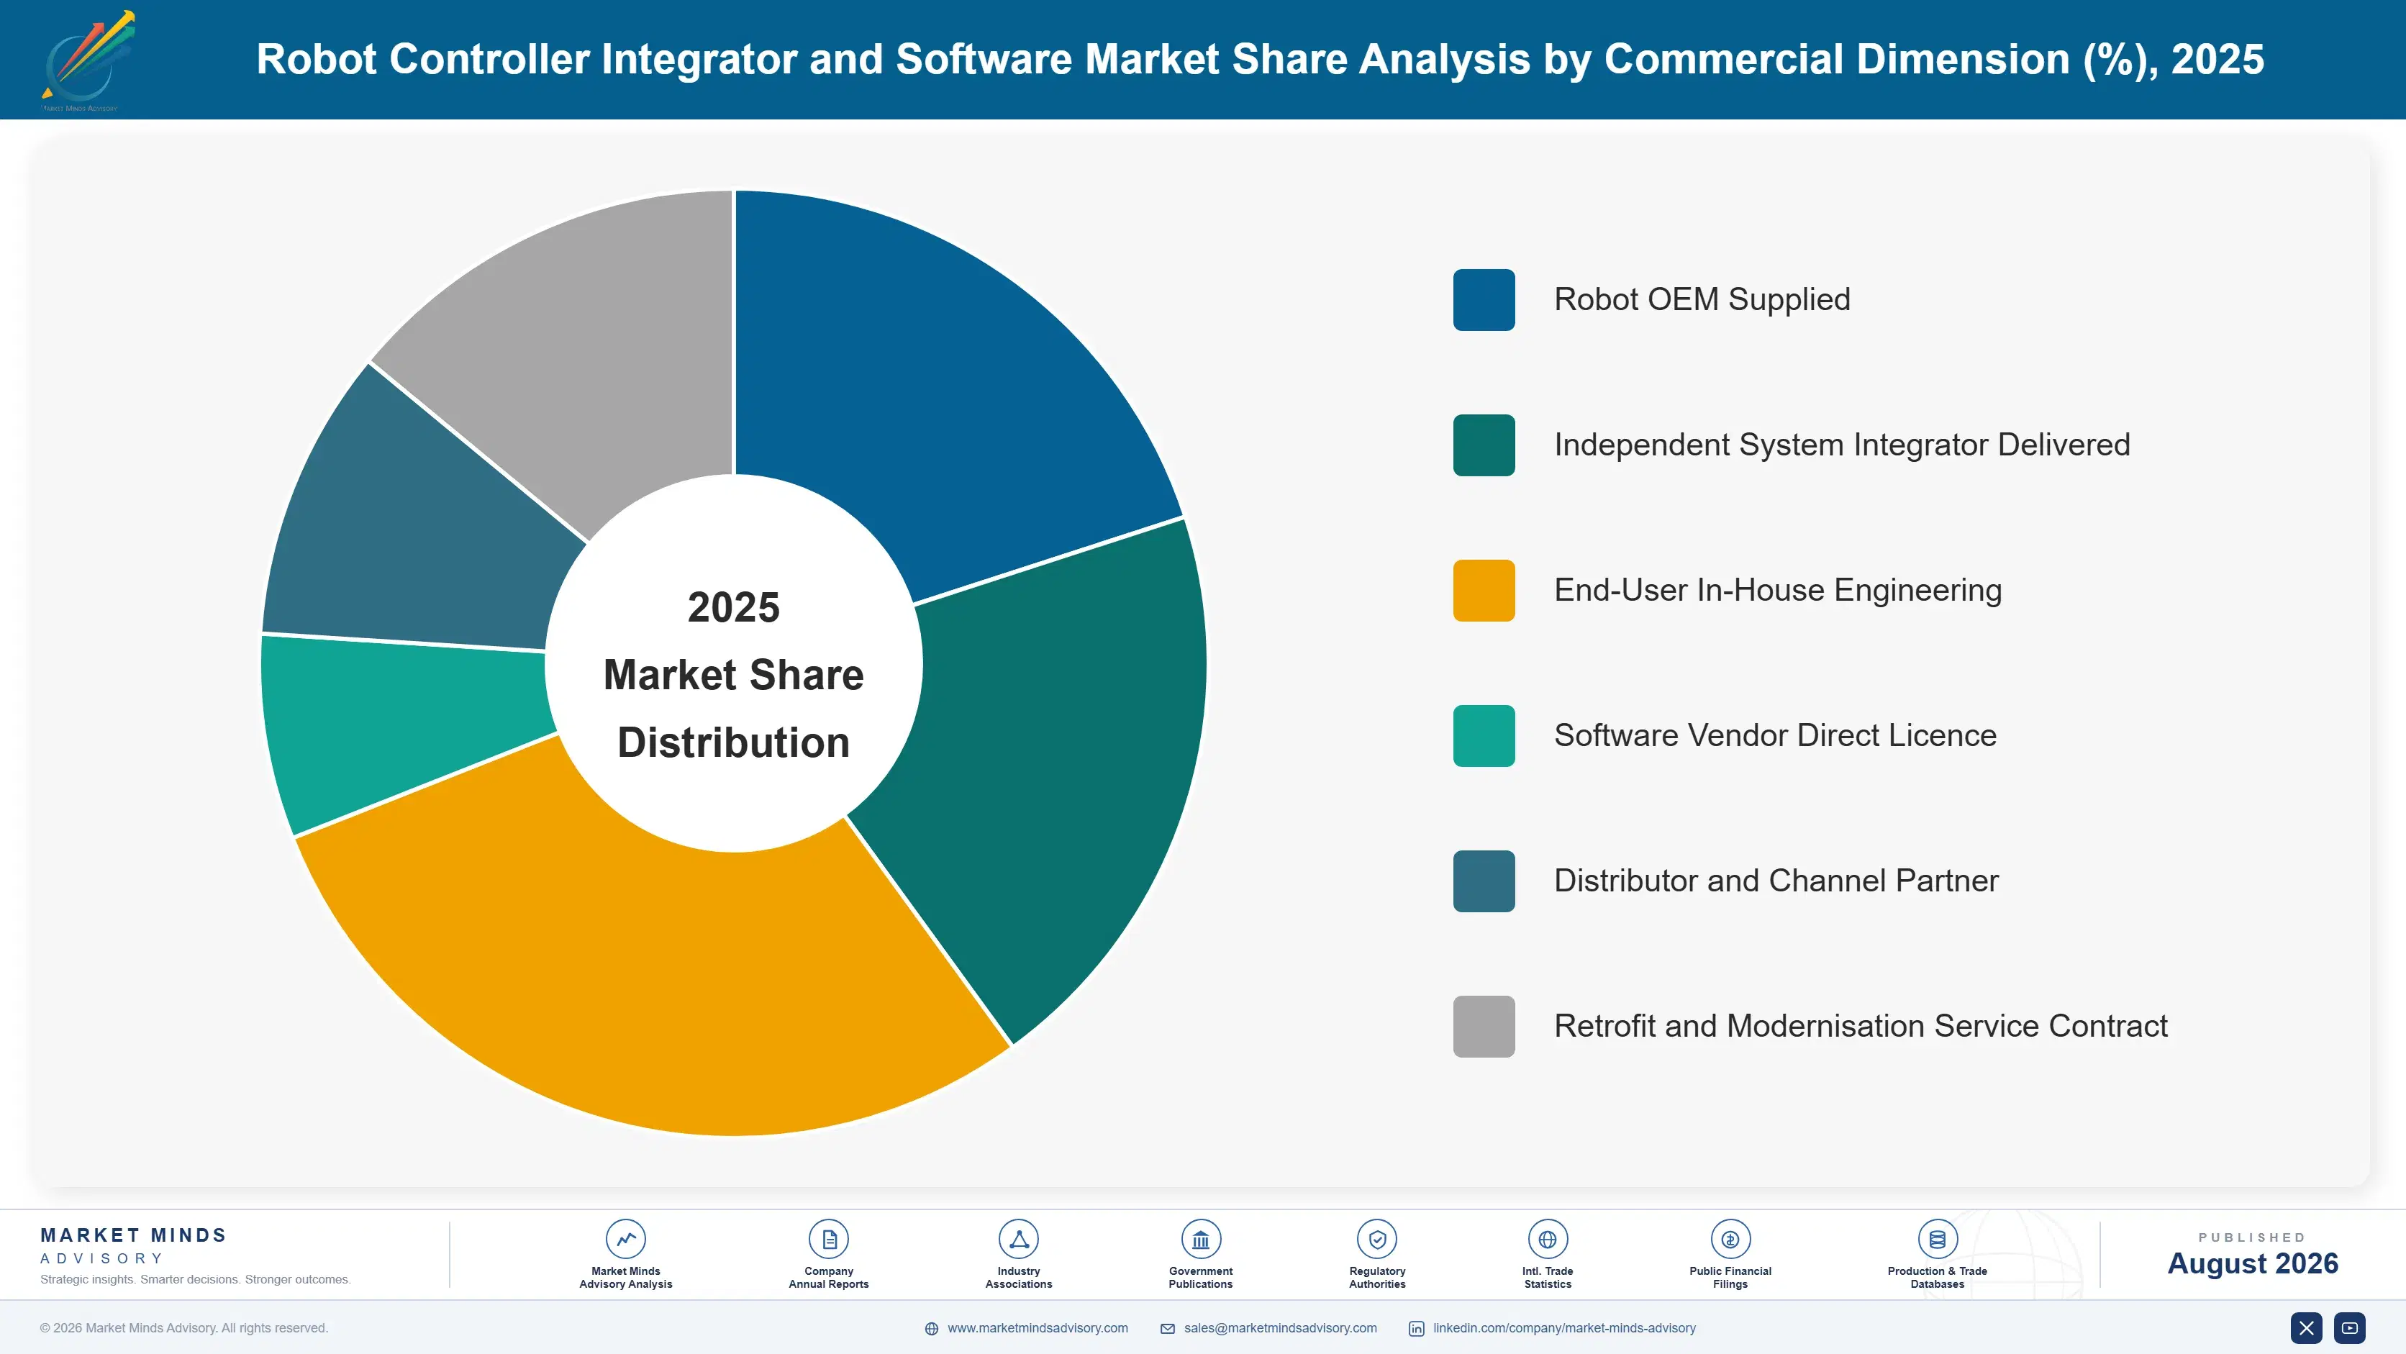
Task: Click the copyright notice in the footer
Action: coord(184,1328)
